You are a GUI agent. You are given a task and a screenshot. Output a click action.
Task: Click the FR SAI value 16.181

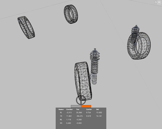[99, 116]
